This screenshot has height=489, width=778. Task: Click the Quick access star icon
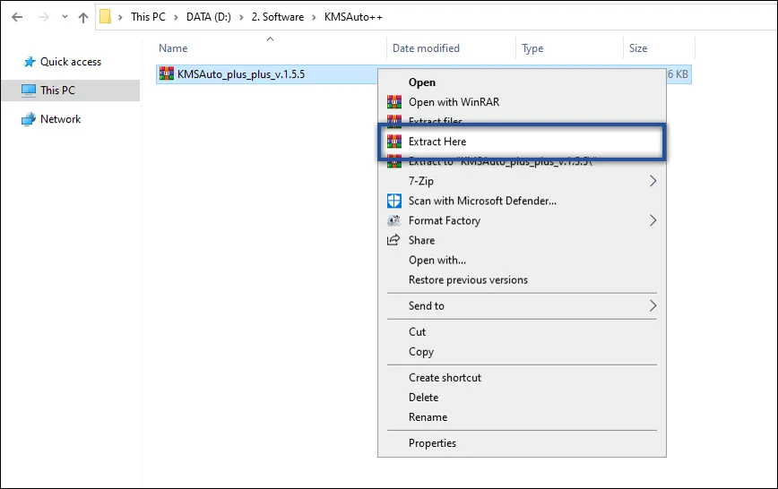pos(30,62)
